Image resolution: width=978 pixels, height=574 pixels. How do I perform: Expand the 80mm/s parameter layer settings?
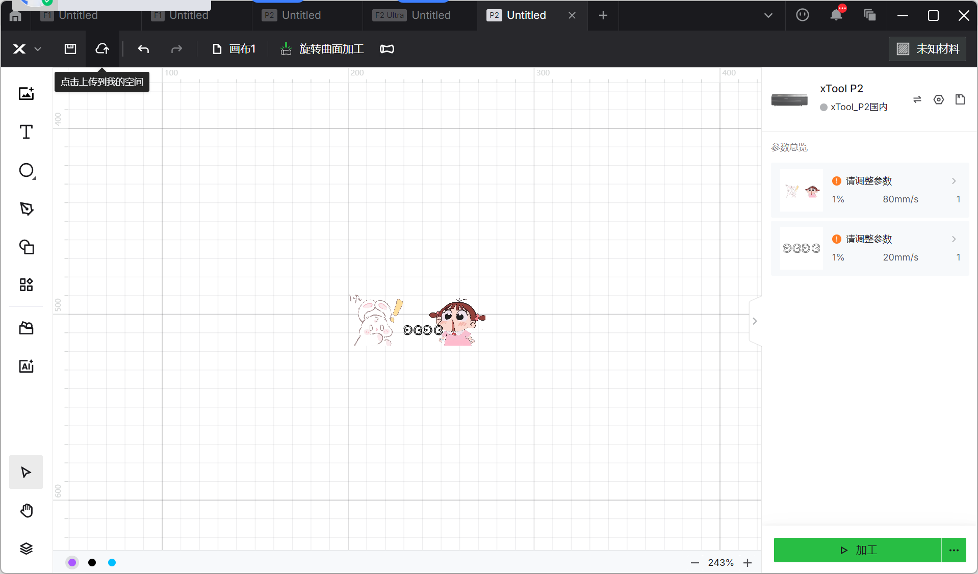coord(954,181)
